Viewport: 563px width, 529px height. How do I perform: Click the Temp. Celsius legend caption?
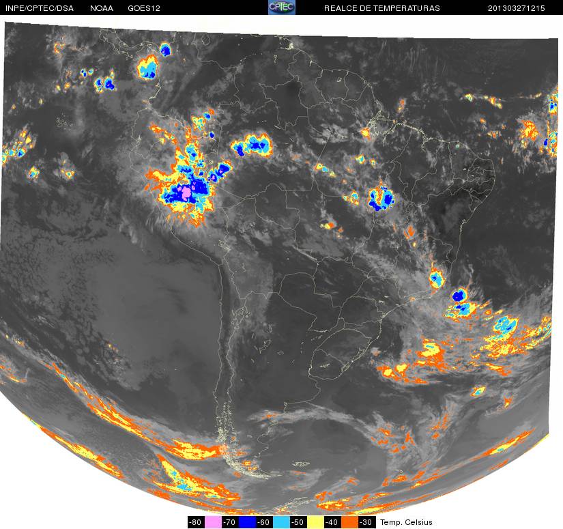point(406,522)
